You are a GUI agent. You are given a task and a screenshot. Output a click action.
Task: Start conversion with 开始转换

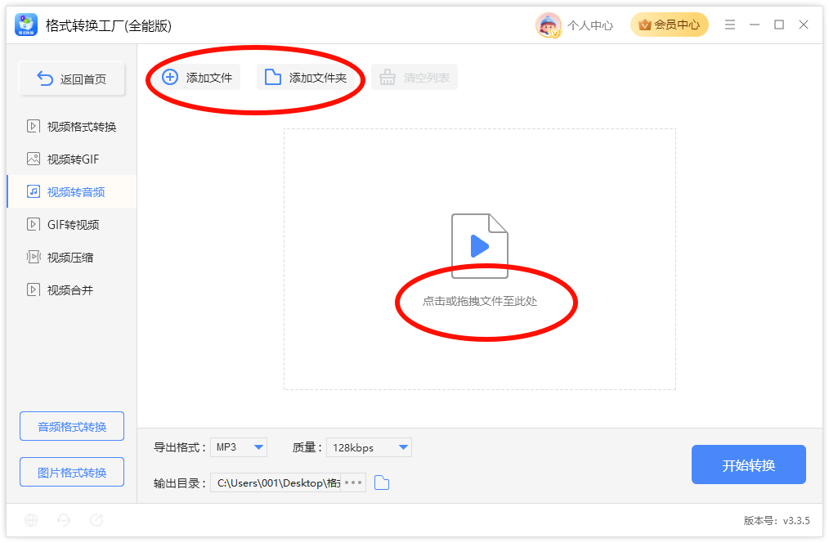749,464
